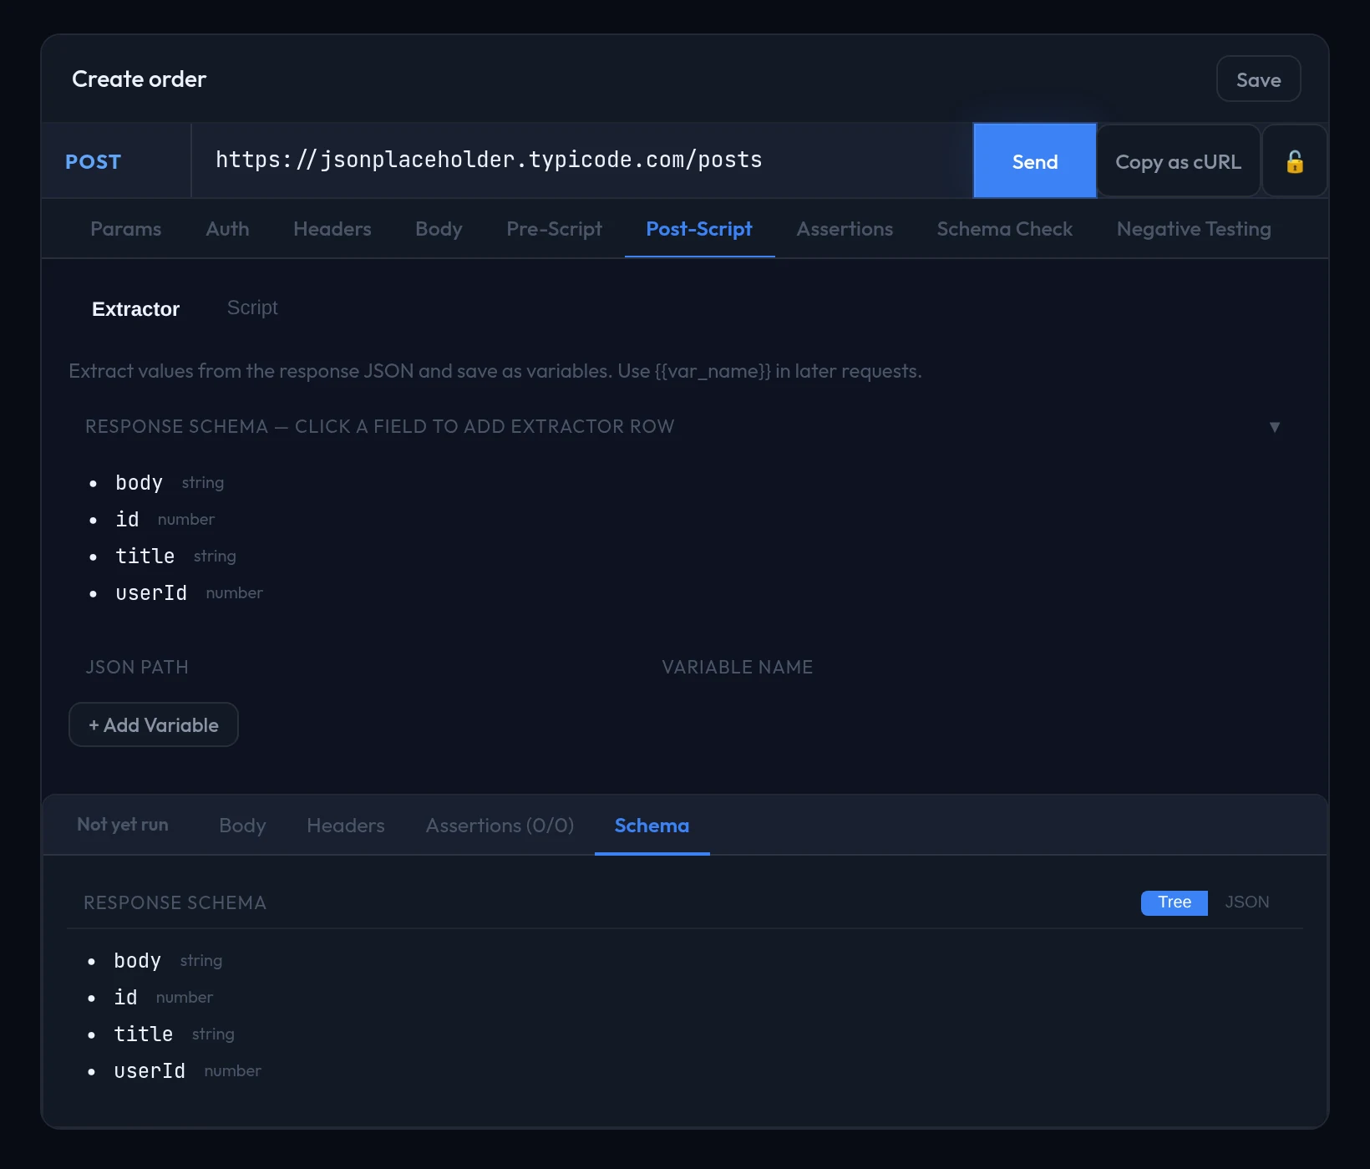Screen dimensions: 1370x1169
Task: Click title in lower response schema tree
Action: [x=143, y=1034]
